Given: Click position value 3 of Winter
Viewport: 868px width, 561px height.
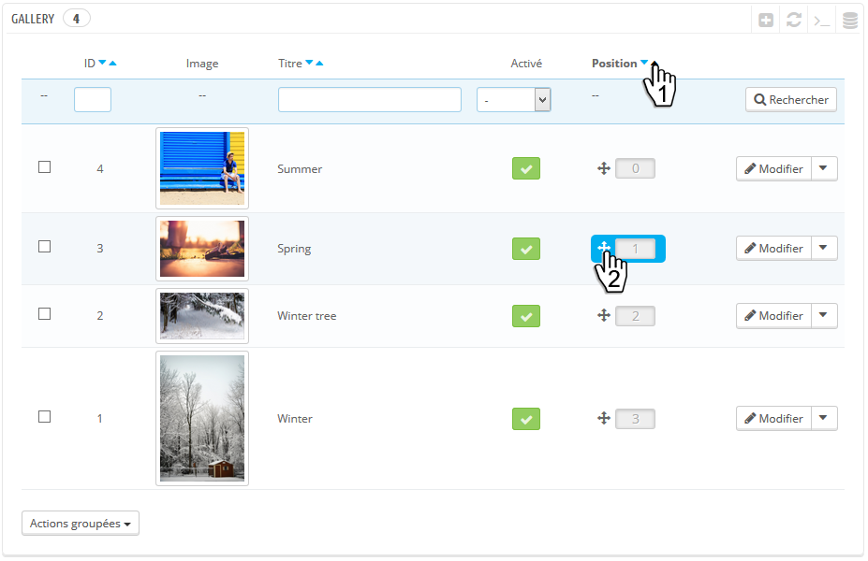Looking at the screenshot, I should (x=636, y=419).
